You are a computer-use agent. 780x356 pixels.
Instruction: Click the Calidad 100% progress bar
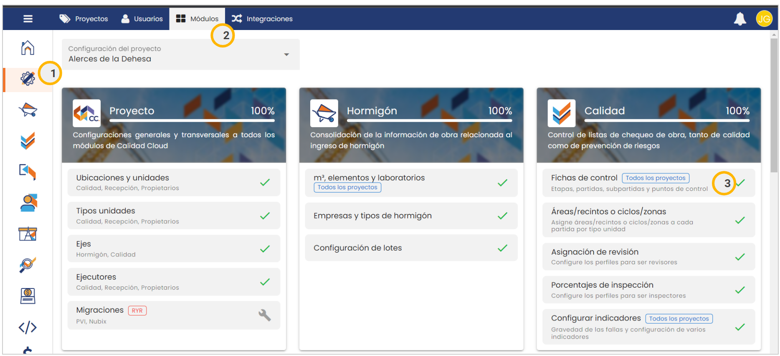pyautogui.click(x=667, y=120)
